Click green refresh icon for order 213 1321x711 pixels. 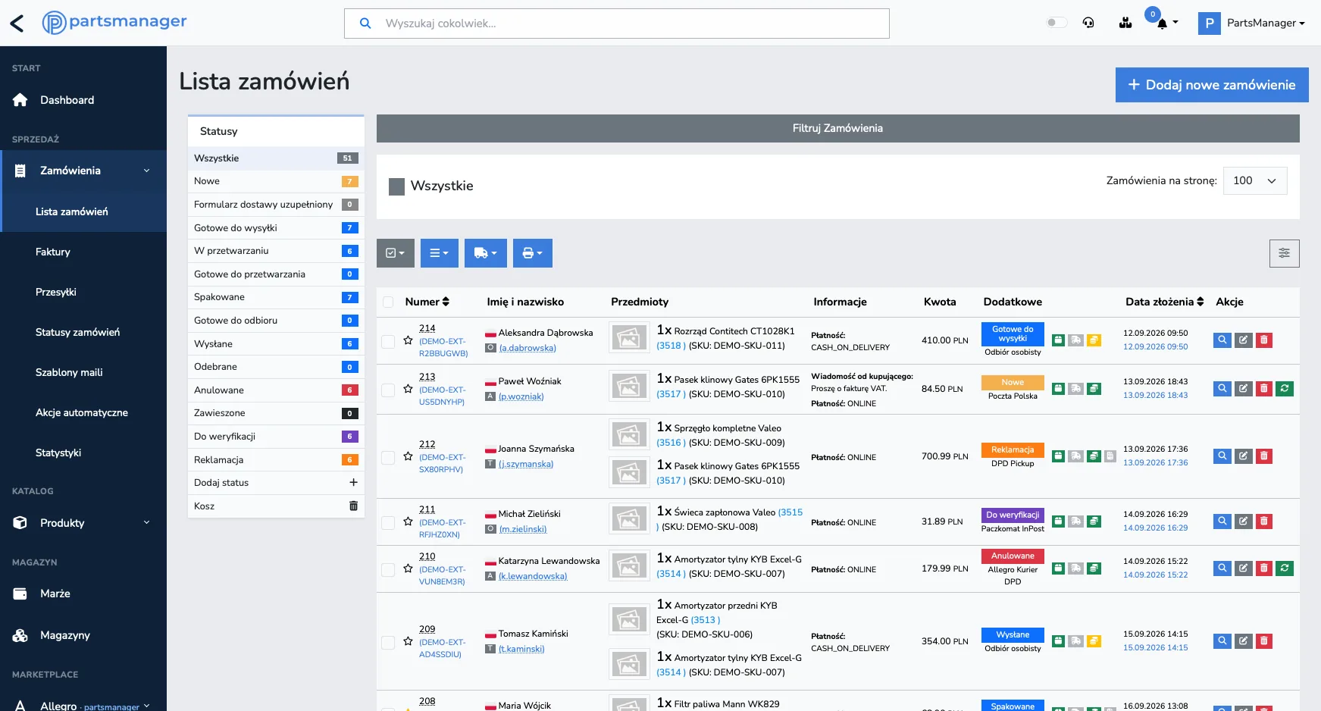[x=1285, y=389]
